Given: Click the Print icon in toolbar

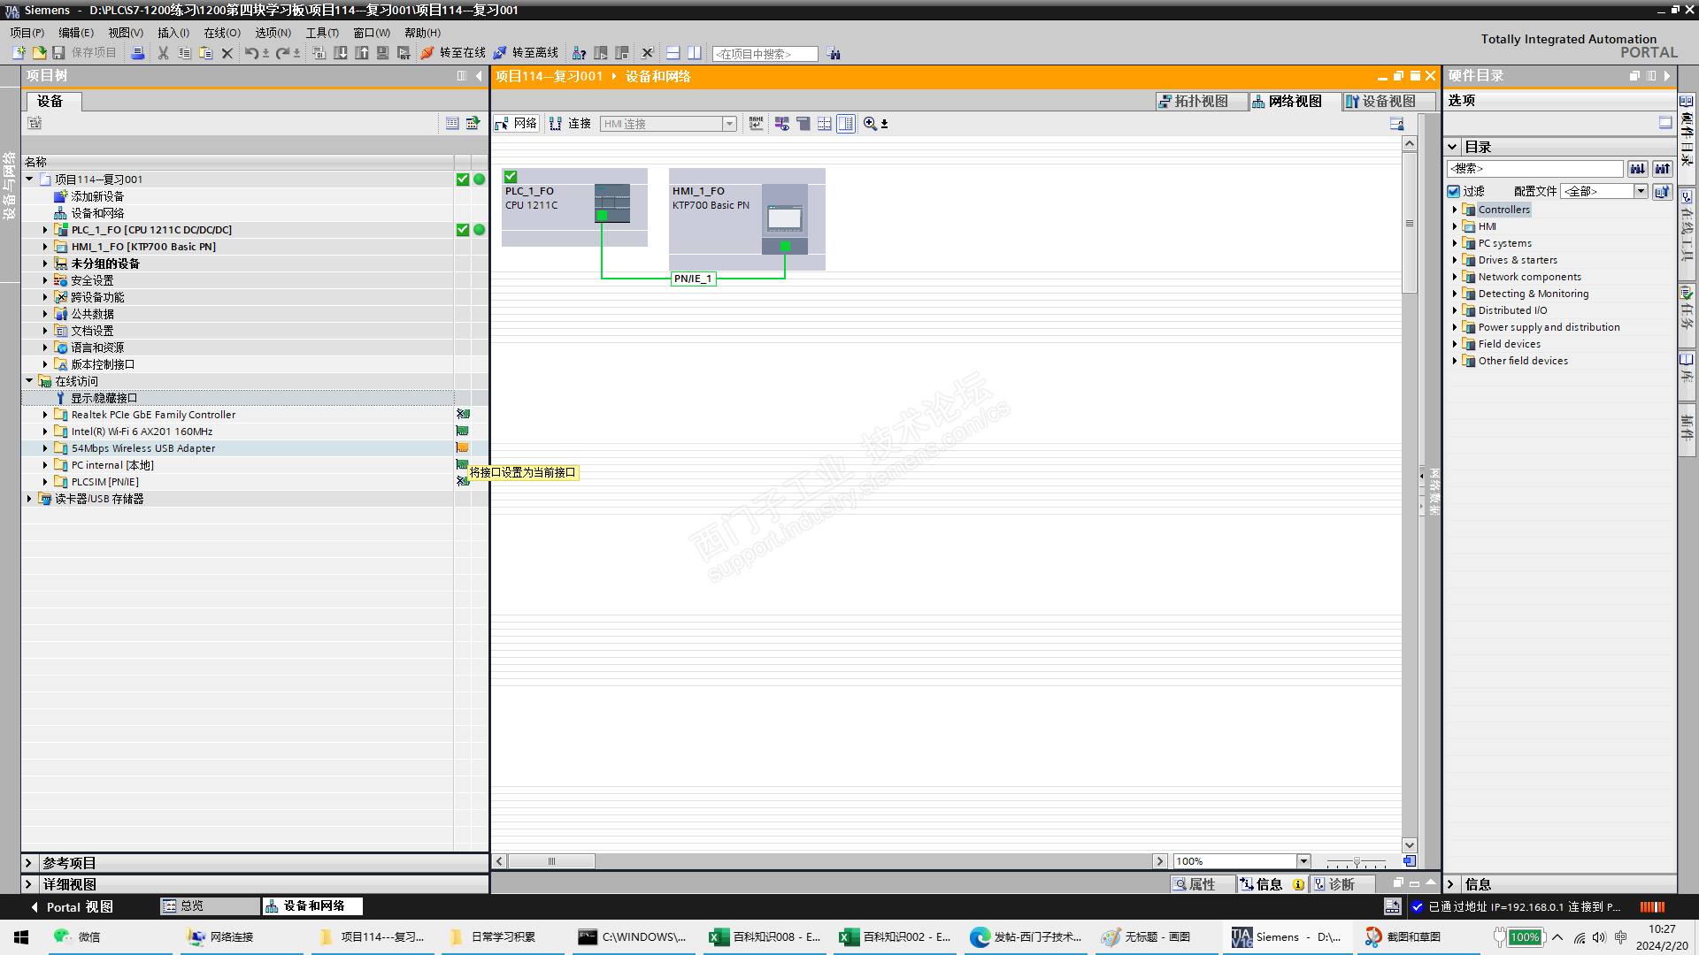Looking at the screenshot, I should click(x=137, y=53).
